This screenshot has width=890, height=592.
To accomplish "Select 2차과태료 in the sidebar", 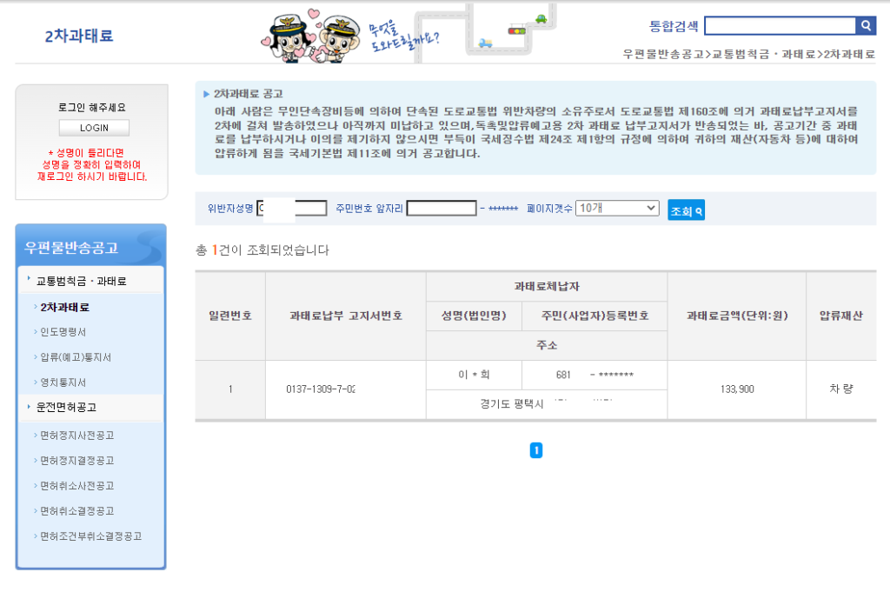I will tap(64, 307).
